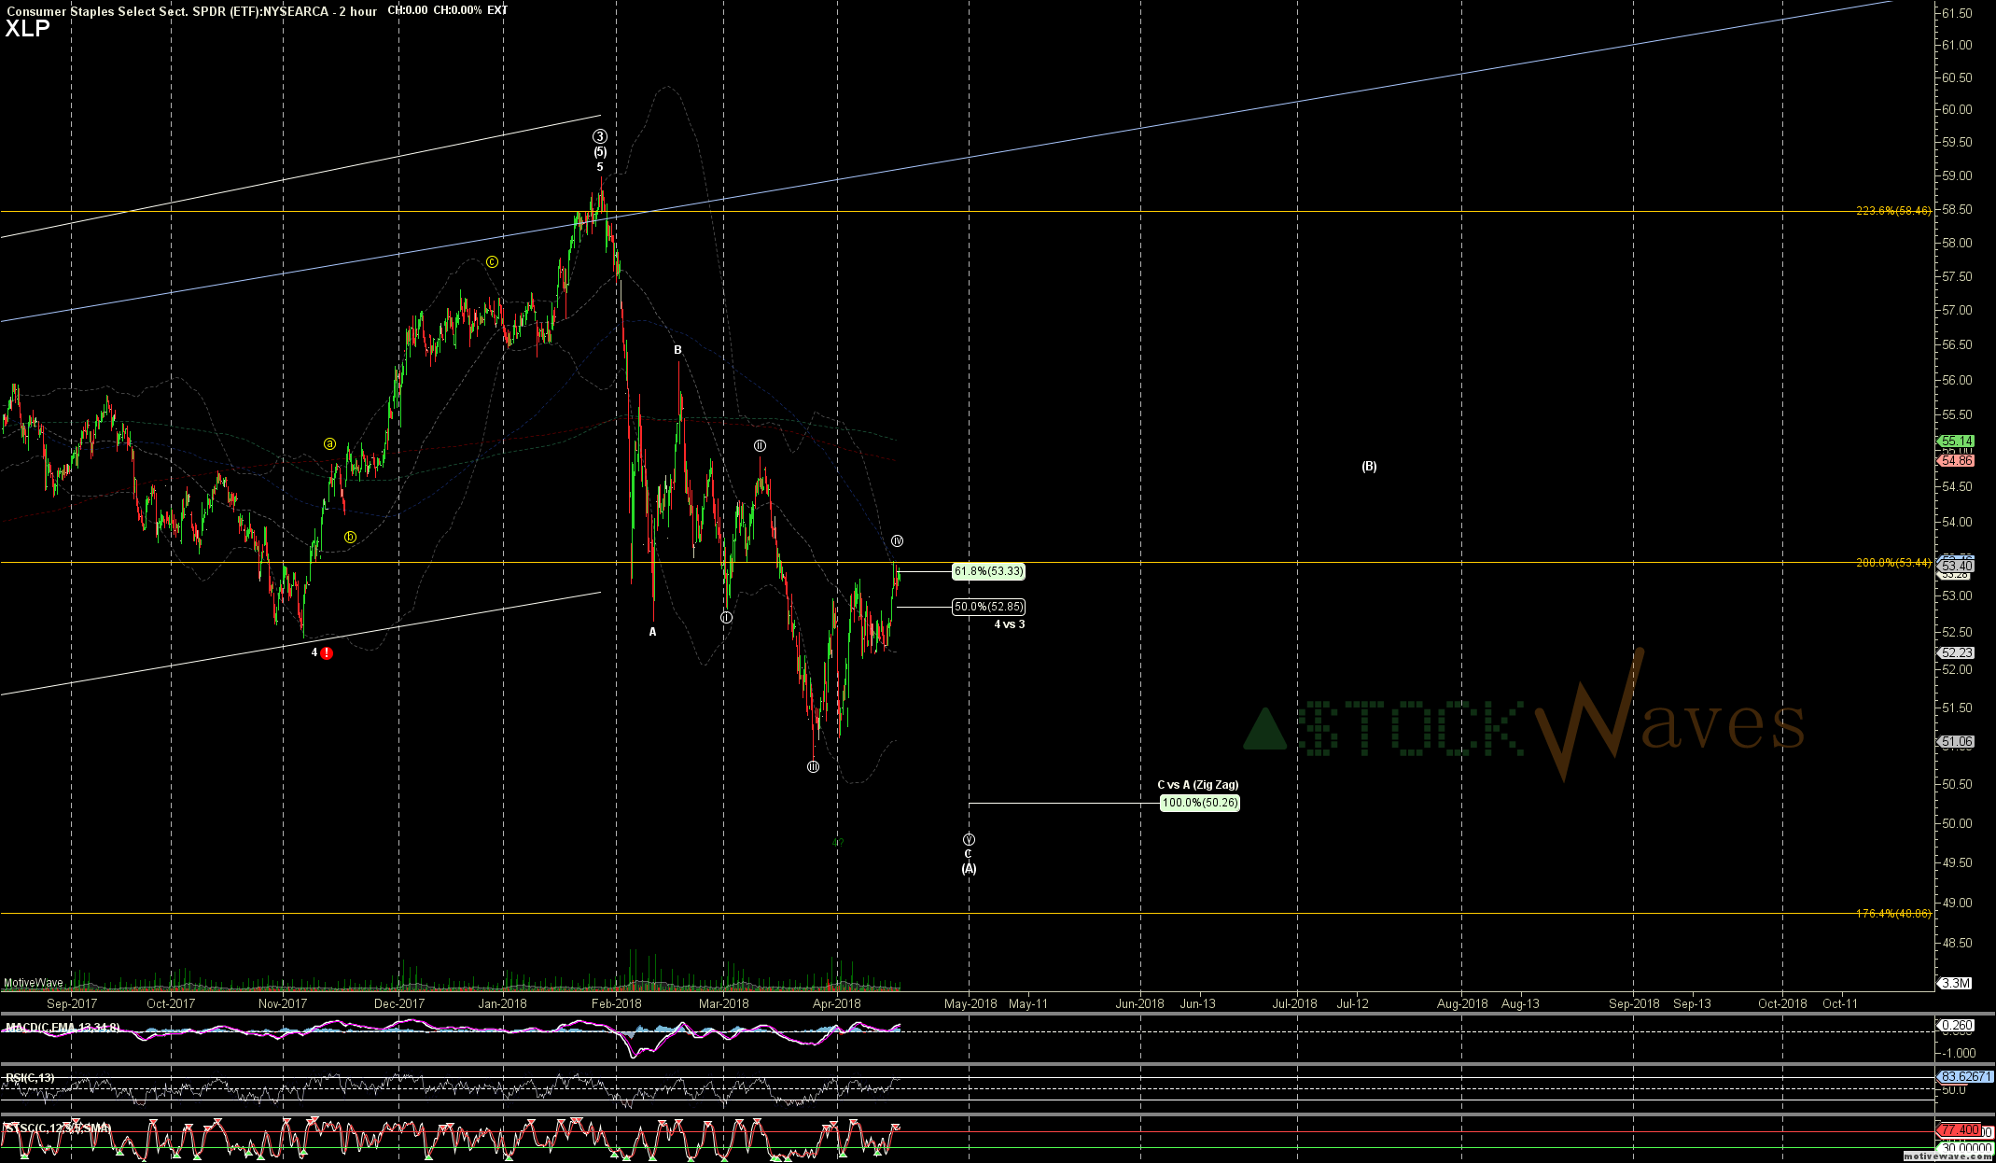1996x1163 pixels.
Task: Click the RSI(C,13) indicator label
Action: click(x=30, y=1078)
